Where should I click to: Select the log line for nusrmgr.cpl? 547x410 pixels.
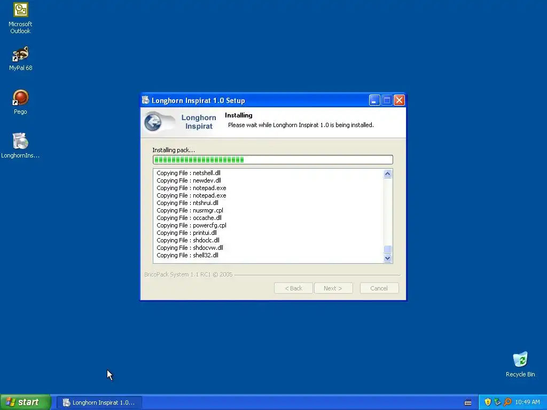click(190, 210)
